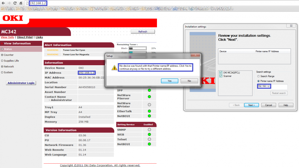The image size is (299, 168).
Task: Click the Network Firmware version 01.36
Action: pyautogui.click(x=82, y=145)
